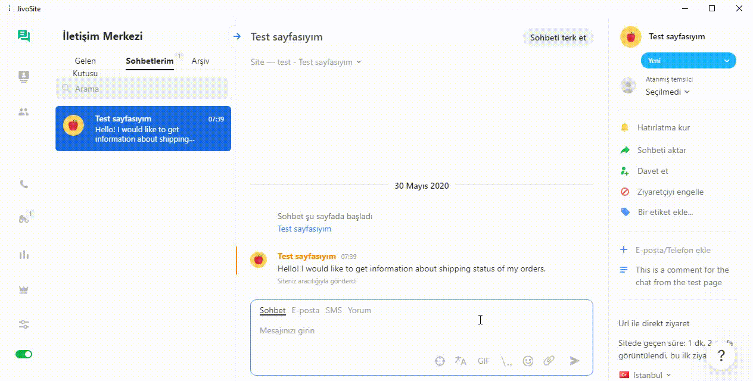Image resolution: width=753 pixels, height=381 pixels.
Task: Click the 'Sohbeti terk et' button
Action: tap(558, 38)
